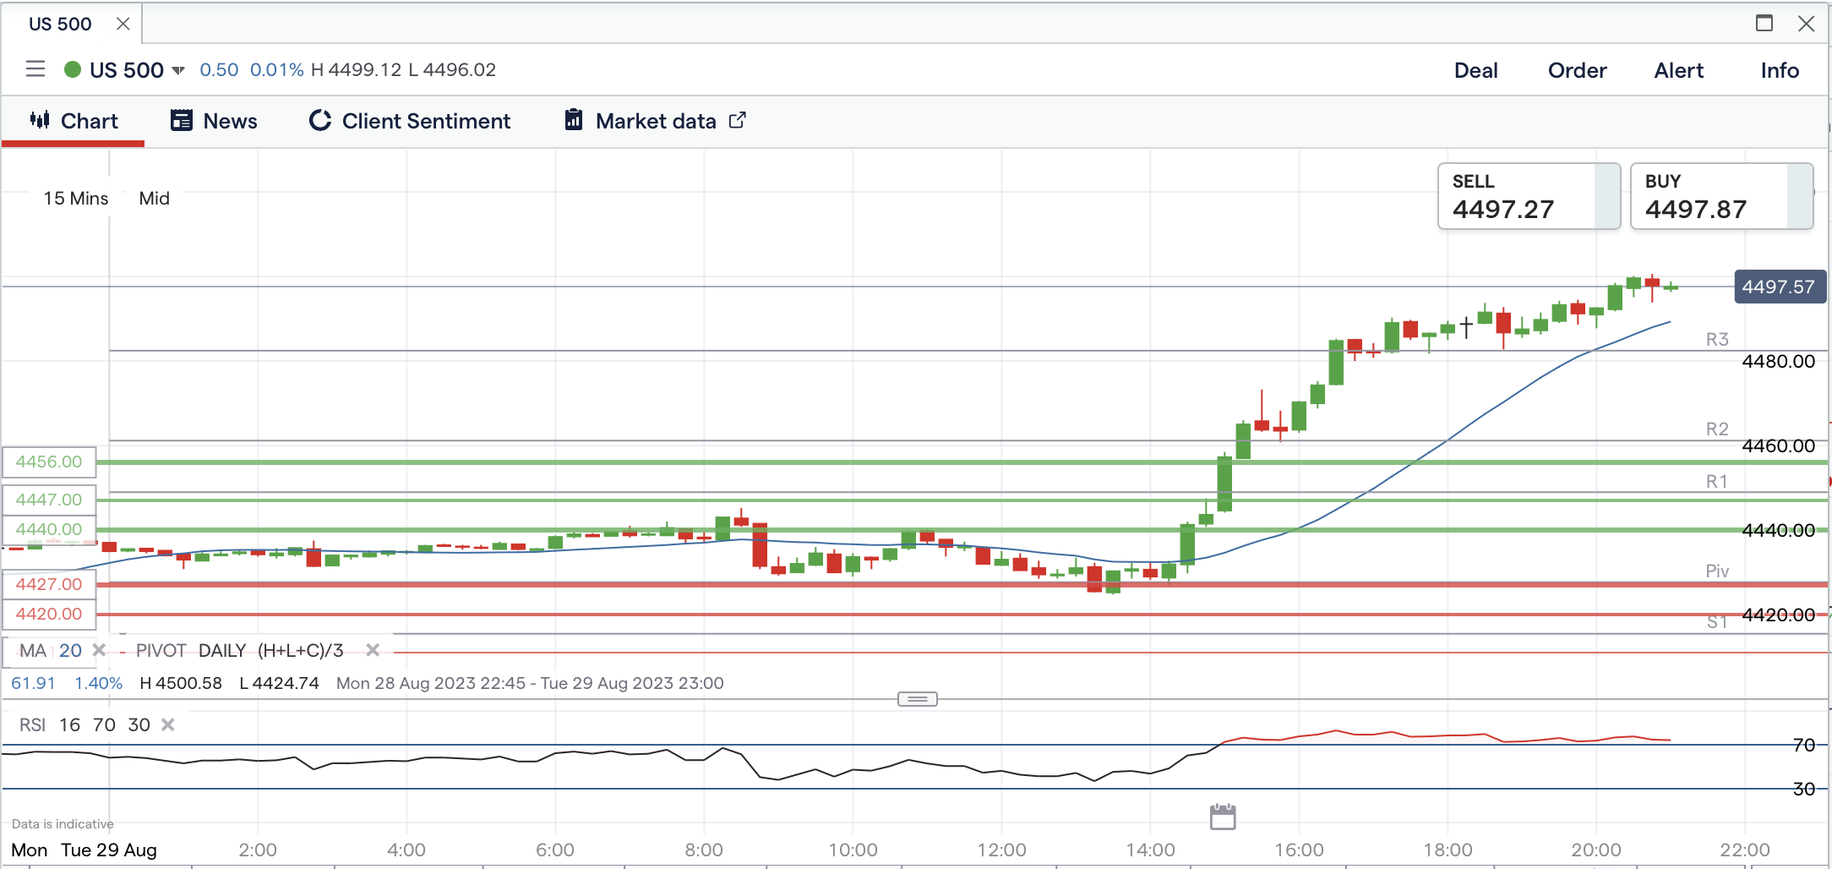The width and height of the screenshot is (1832, 869).
Task: Change the pivot formula (H+L+C)/3
Action: tap(301, 650)
